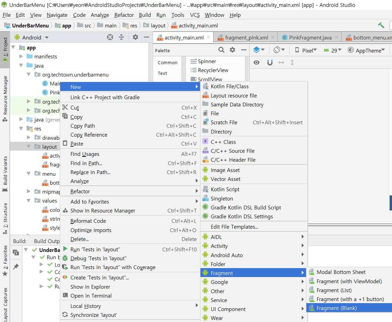Open the Pixel device dropdown
Image resolution: width=392 pixels, height=322 pixels.
(306, 50)
